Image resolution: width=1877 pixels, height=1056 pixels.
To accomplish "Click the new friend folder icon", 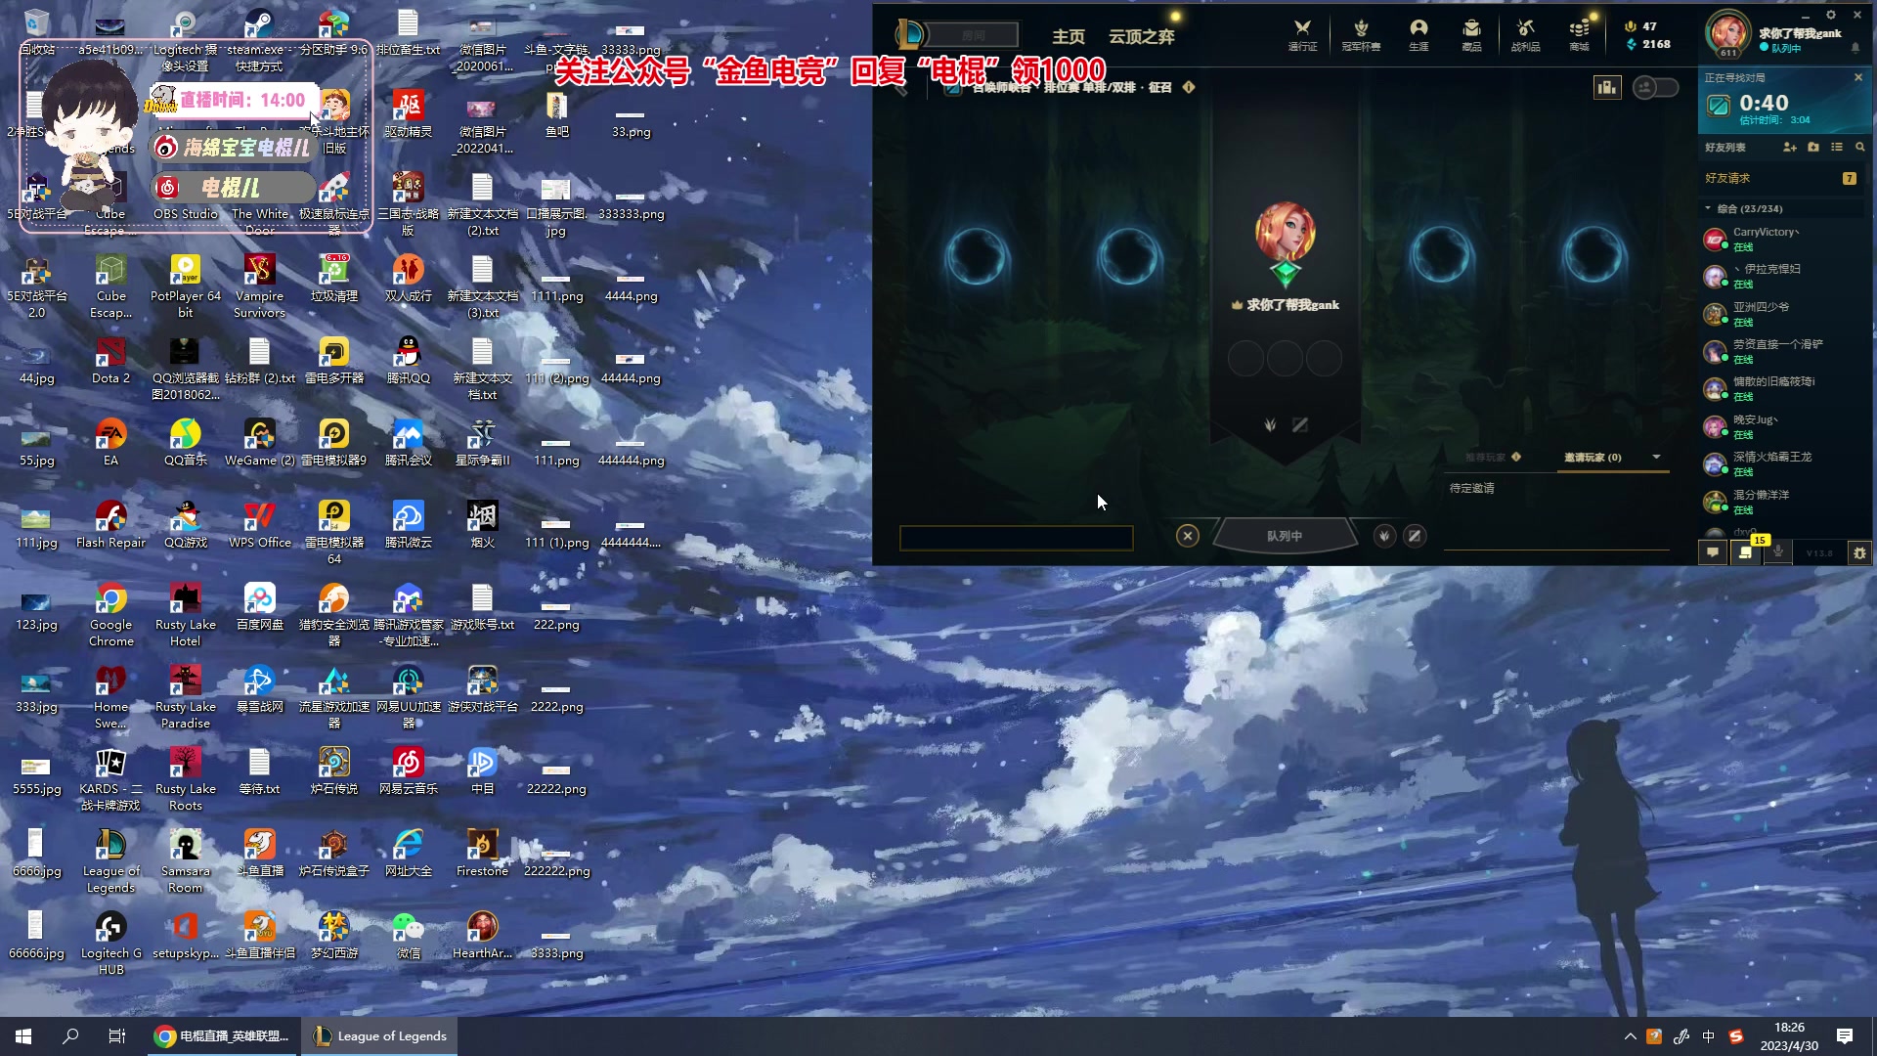I will (x=1813, y=148).
